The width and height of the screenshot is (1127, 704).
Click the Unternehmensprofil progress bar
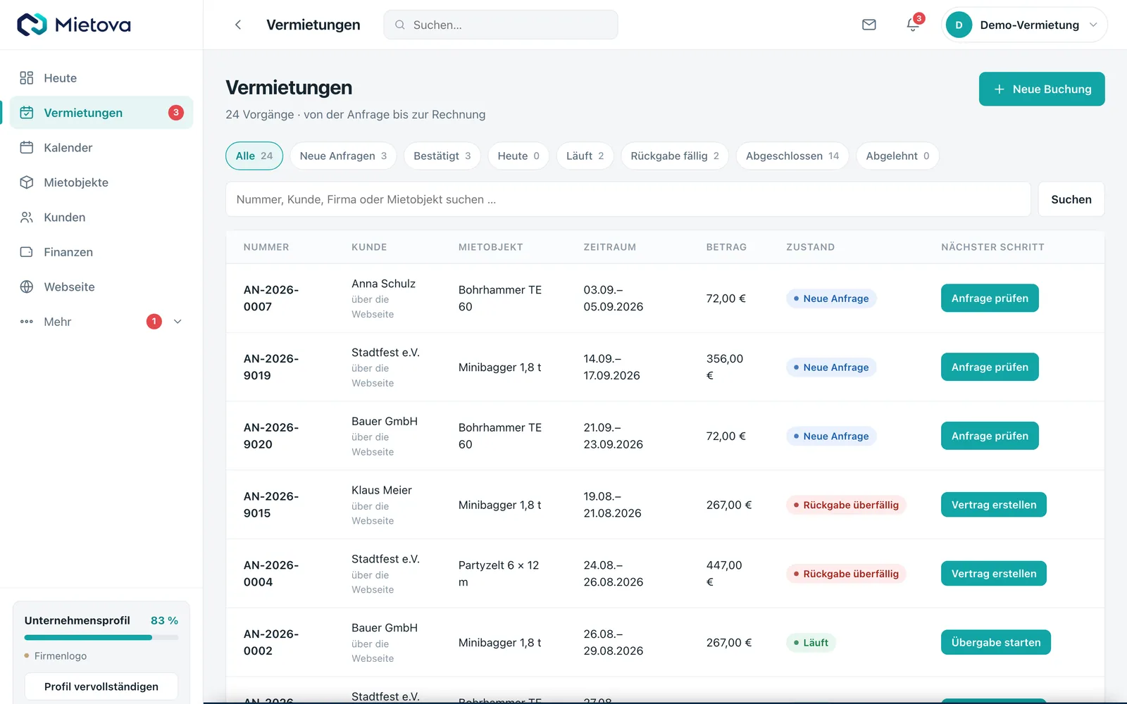click(x=101, y=638)
